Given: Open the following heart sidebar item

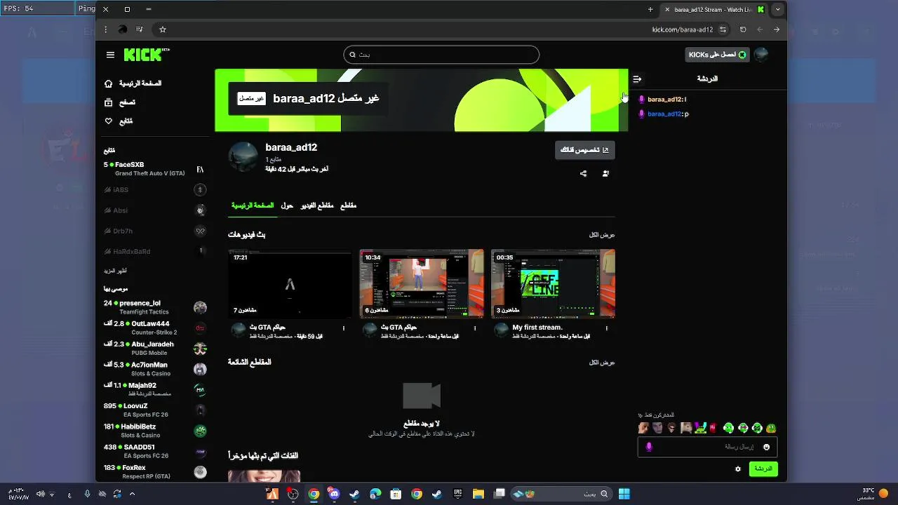Looking at the screenshot, I should [x=118, y=121].
